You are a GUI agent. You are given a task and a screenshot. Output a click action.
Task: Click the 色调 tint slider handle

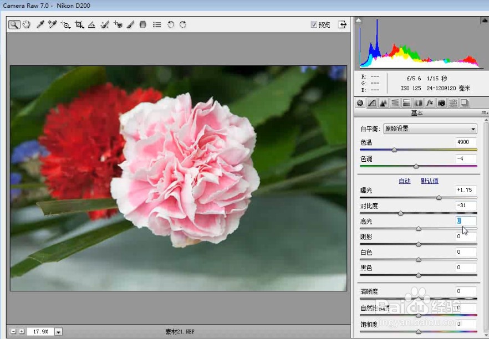pos(416,166)
